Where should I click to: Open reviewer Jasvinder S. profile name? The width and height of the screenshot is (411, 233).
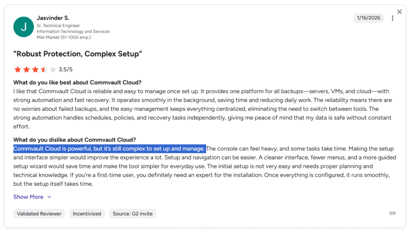pos(53,18)
